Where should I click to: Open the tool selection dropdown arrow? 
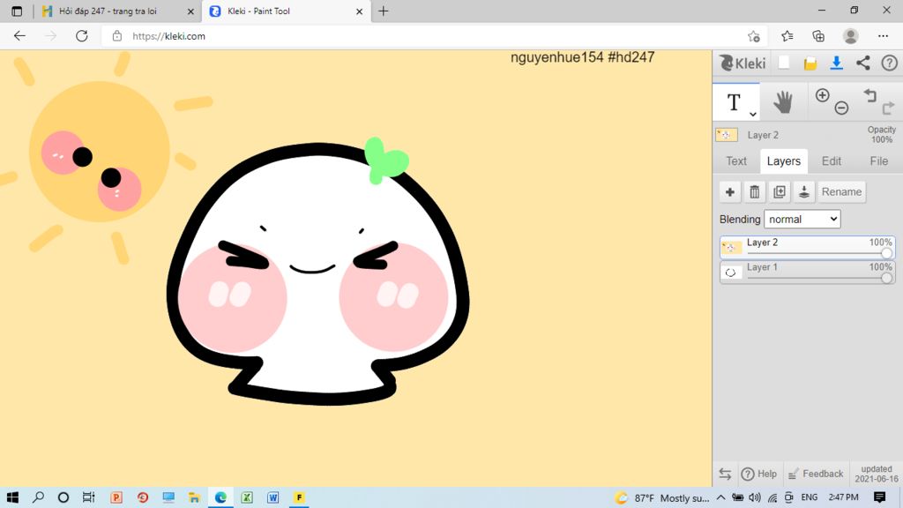click(x=753, y=114)
